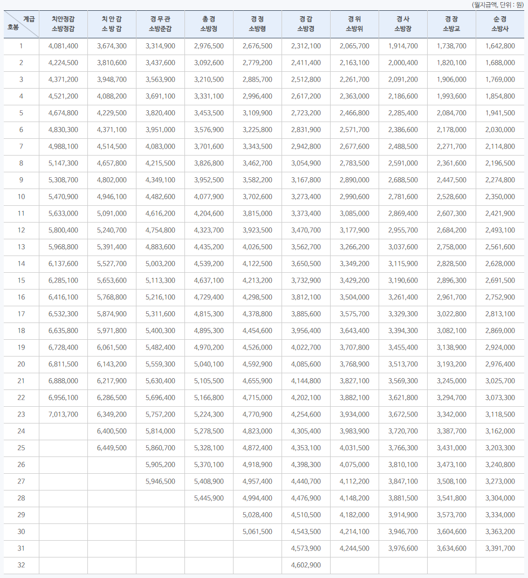Screen dimensions: 528x578
Task: Select the value 2,350,000
Action: (500, 197)
